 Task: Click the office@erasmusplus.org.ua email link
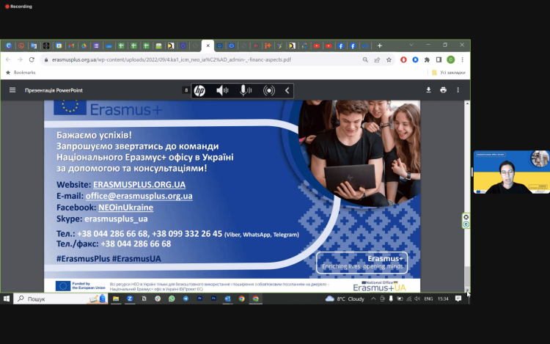click(x=139, y=196)
